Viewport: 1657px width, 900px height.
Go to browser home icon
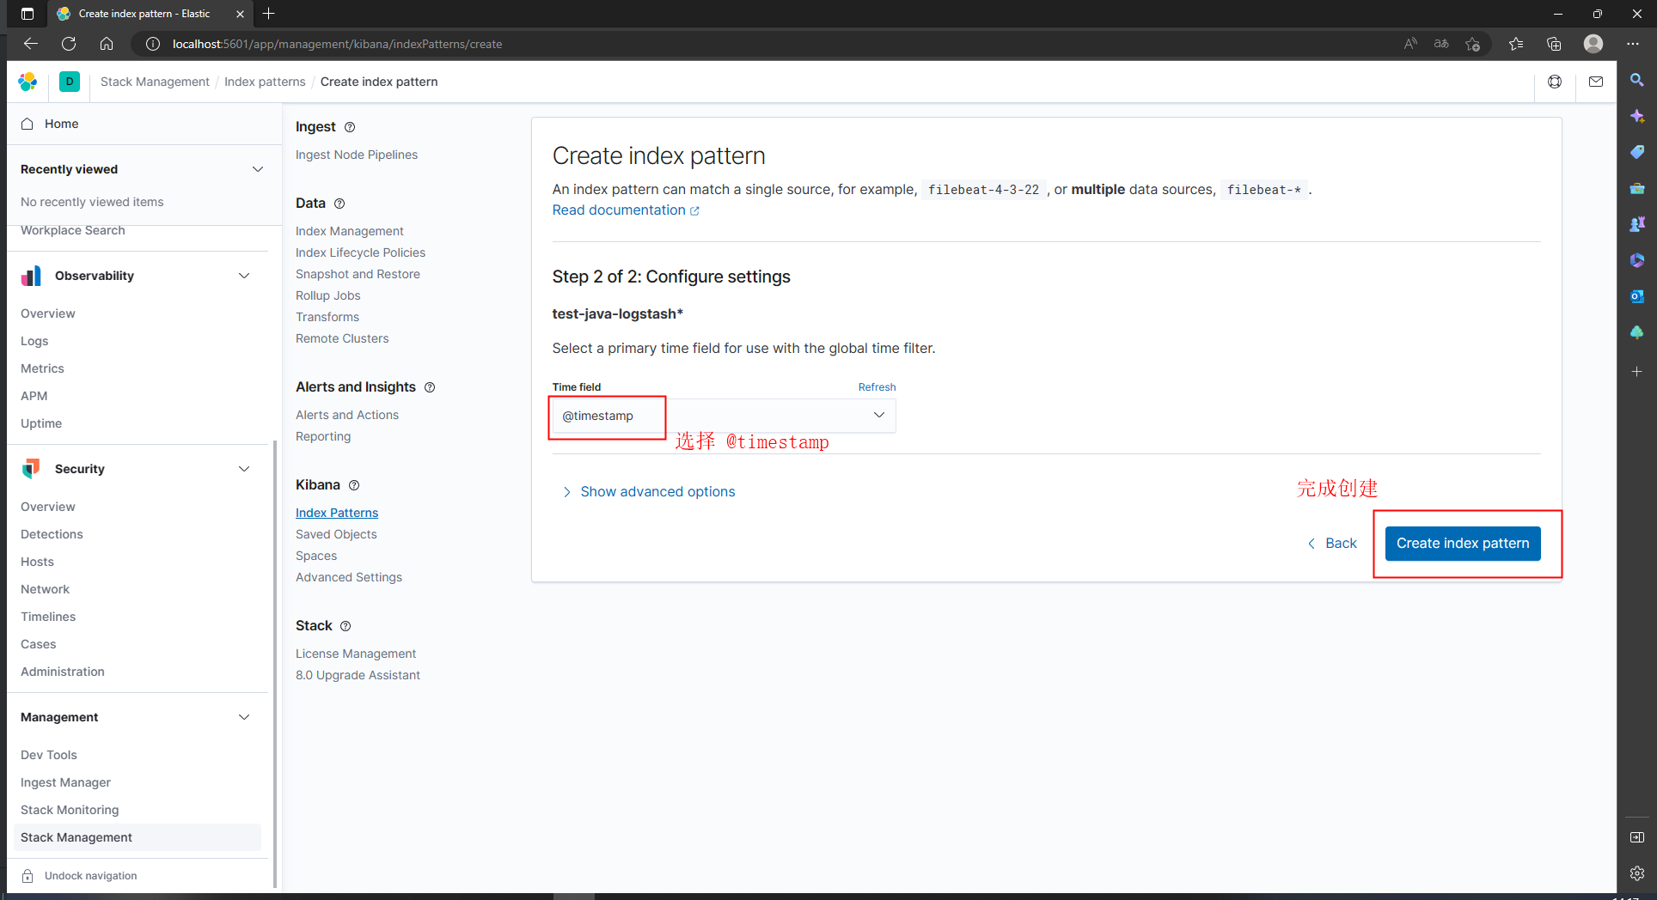click(107, 44)
